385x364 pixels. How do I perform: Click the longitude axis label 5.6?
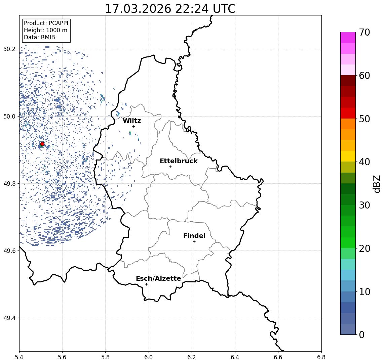(x=62, y=357)
